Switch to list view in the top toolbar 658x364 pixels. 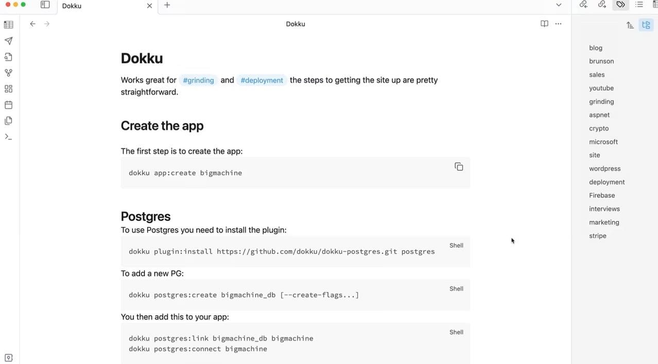click(639, 5)
